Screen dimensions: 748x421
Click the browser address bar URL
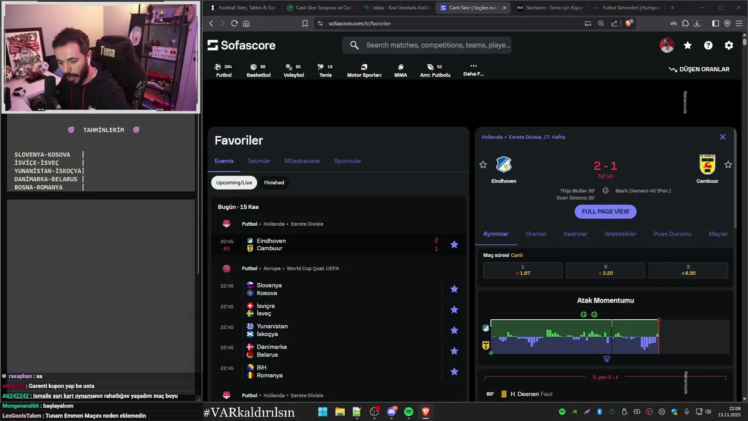click(x=359, y=23)
